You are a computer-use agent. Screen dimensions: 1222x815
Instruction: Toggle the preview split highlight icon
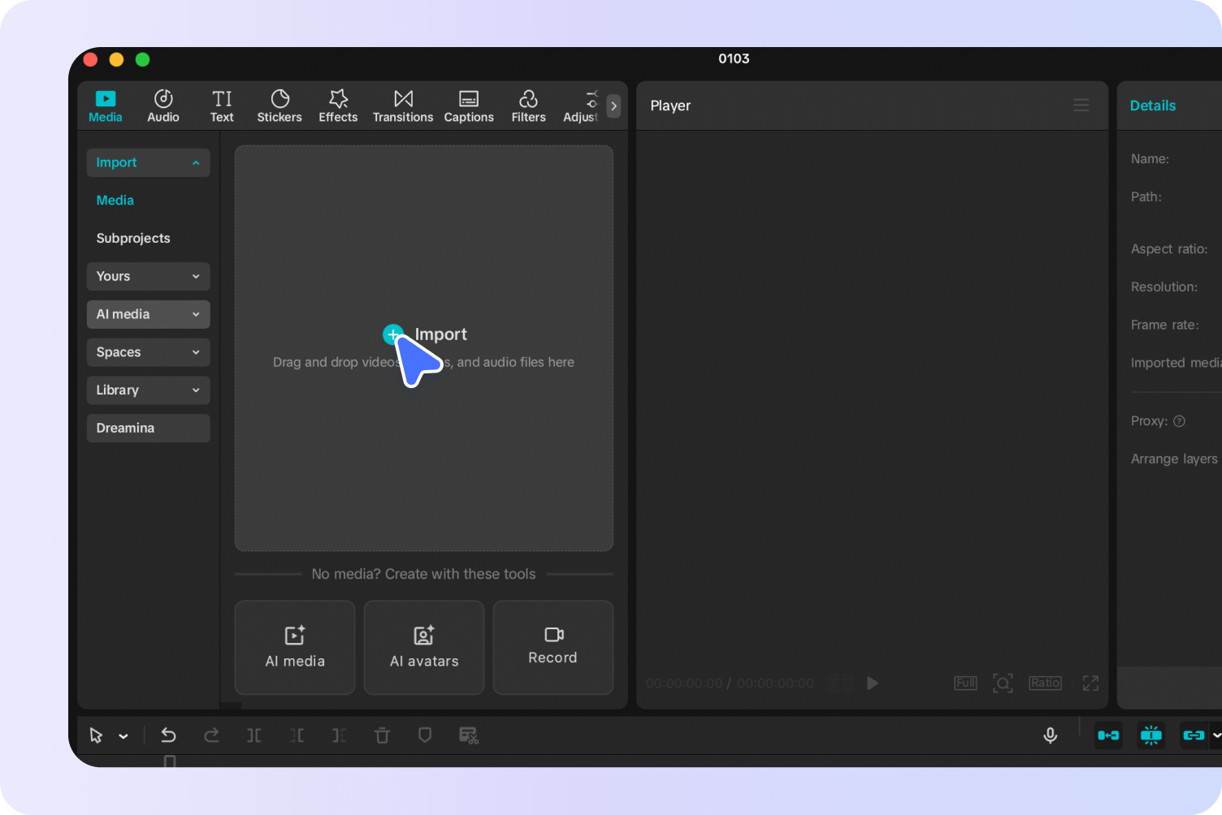[1151, 735]
